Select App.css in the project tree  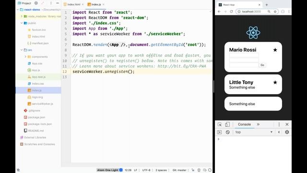click(35, 63)
